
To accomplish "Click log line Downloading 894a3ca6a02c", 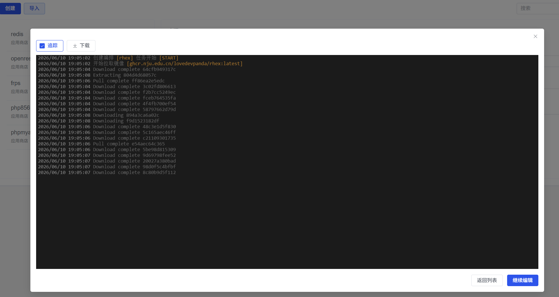I will [x=99, y=115].
